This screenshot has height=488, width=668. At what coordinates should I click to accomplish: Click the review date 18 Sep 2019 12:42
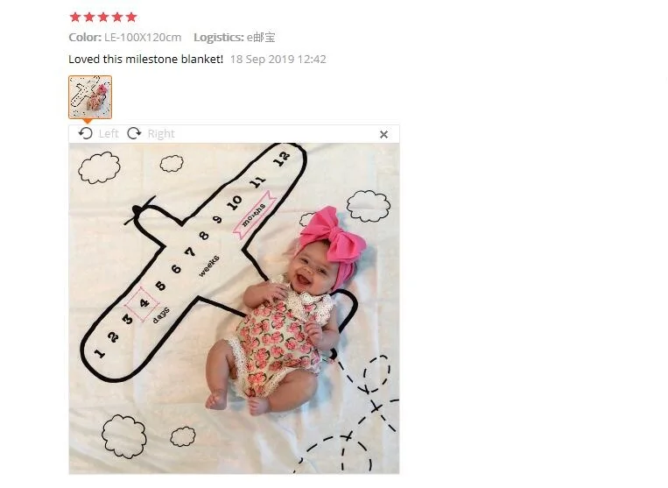(278, 60)
